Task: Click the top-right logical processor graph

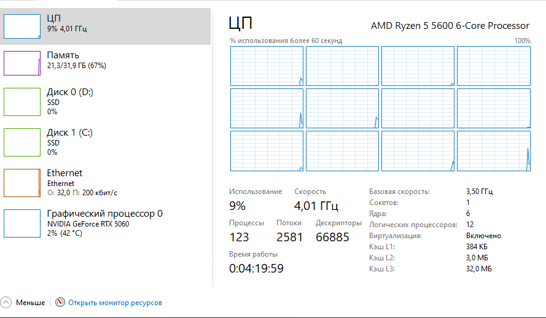Action: 493,66
